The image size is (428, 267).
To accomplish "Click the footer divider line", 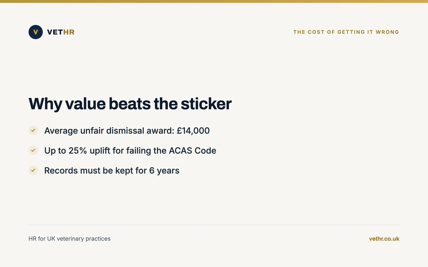I will (214, 225).
